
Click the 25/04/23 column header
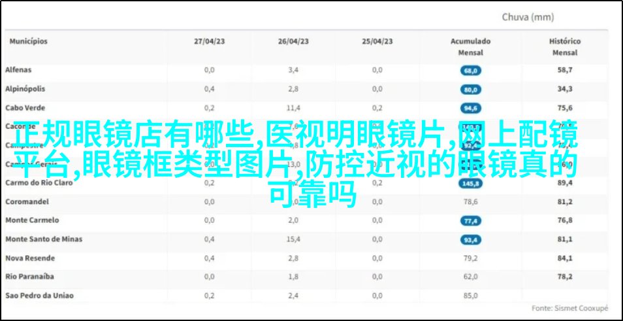pyautogui.click(x=377, y=41)
